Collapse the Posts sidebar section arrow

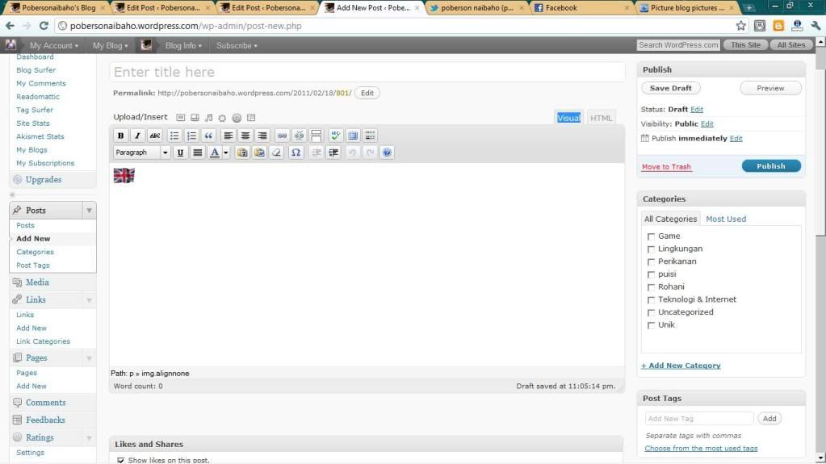tap(88, 211)
